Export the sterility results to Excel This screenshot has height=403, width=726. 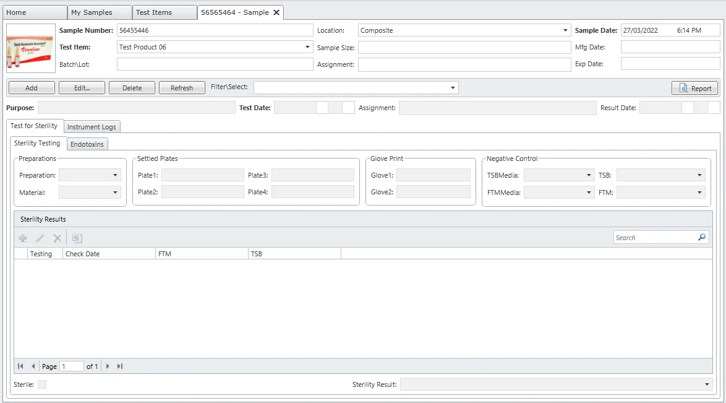pos(77,238)
